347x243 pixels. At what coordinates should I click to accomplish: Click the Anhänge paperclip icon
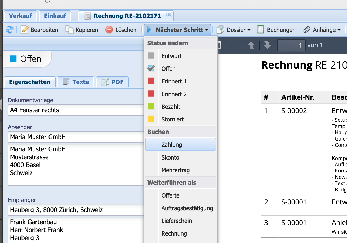307,30
